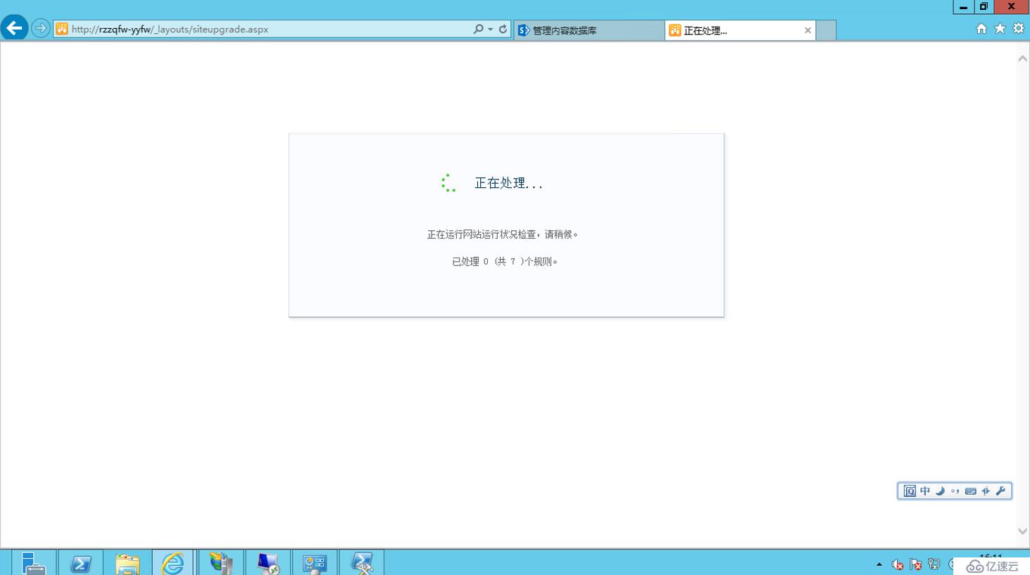The height and width of the screenshot is (575, 1030).
Task: Close the 正在处理... tab
Action: tap(808, 30)
